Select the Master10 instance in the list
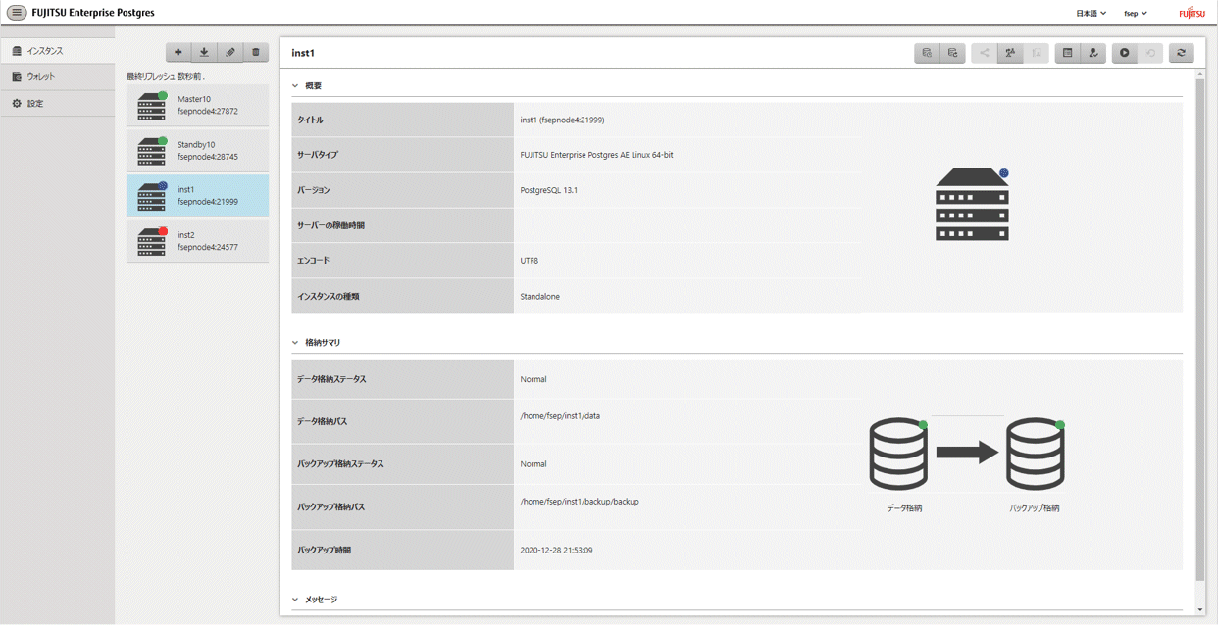This screenshot has width=1218, height=625. click(x=197, y=105)
